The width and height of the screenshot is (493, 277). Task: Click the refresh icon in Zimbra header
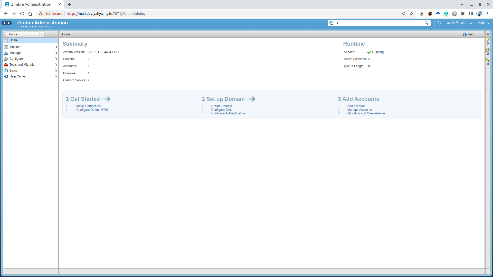(x=439, y=23)
